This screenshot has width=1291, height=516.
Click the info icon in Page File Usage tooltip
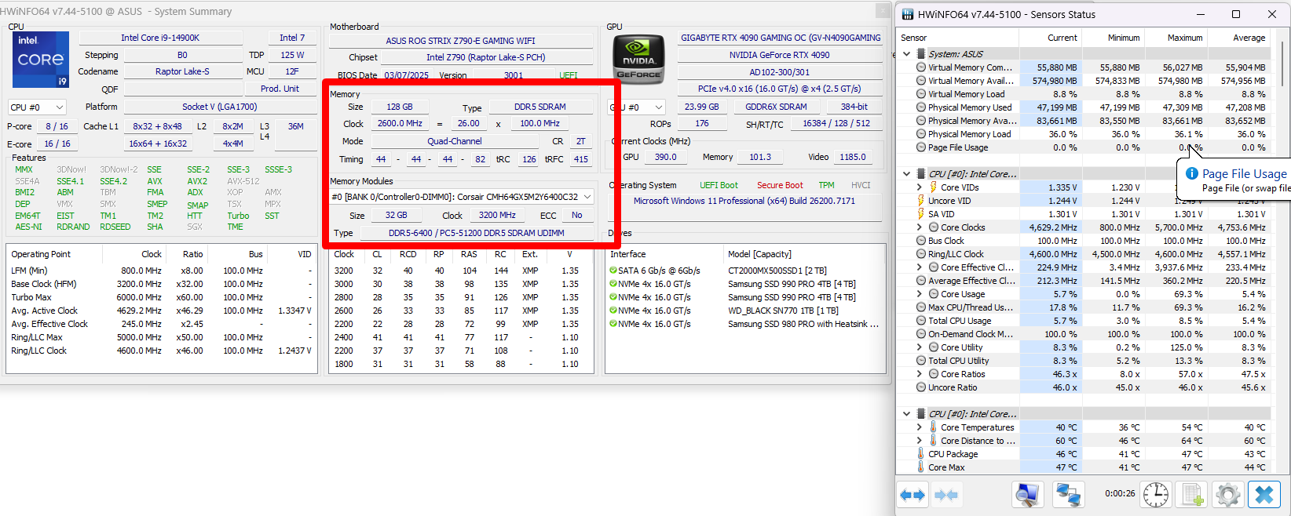(x=1192, y=173)
